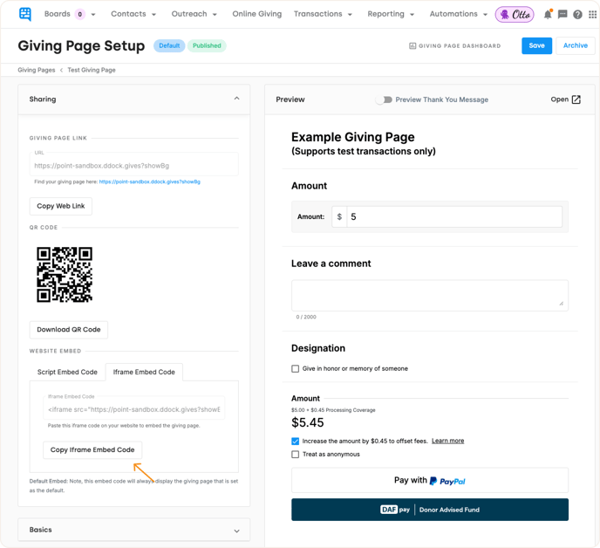The height and width of the screenshot is (548, 600).
Task: Switch to the Script Embed Code tab
Action: coord(67,373)
